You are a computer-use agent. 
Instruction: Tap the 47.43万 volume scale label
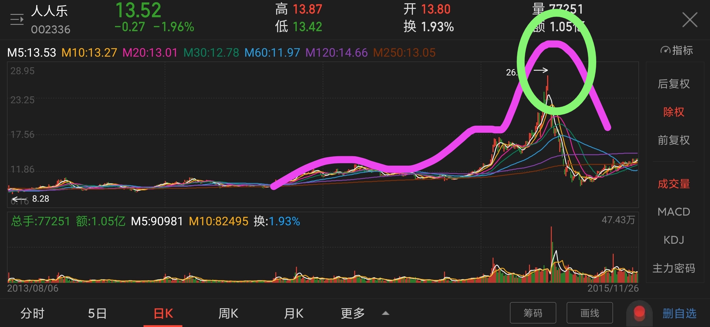pos(618,220)
